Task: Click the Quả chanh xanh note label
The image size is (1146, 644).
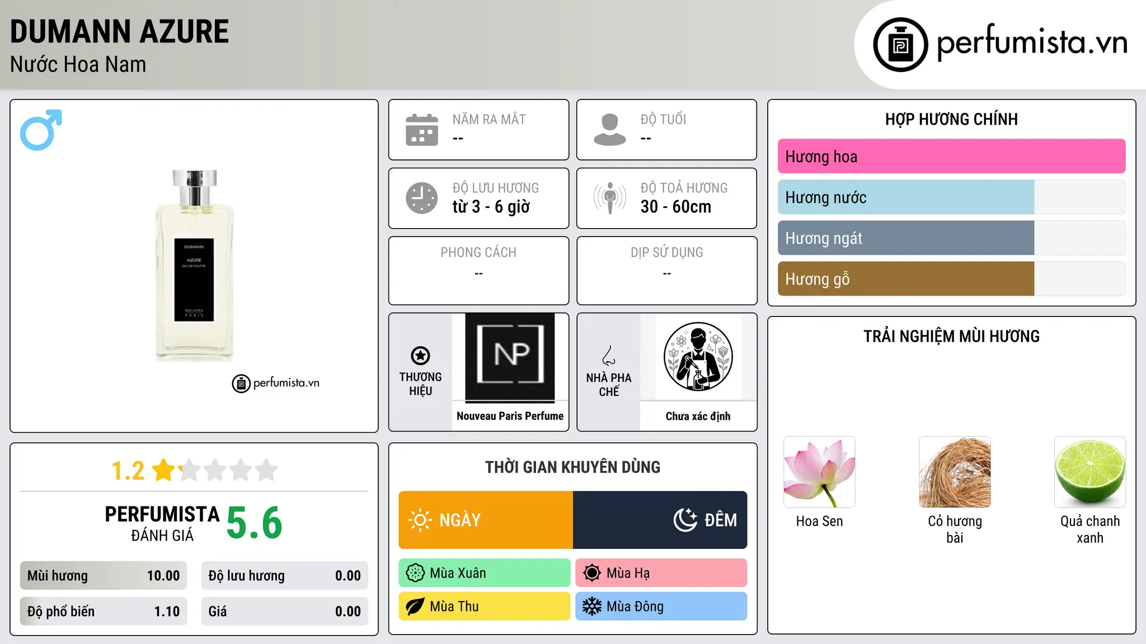Action: [x=1090, y=529]
